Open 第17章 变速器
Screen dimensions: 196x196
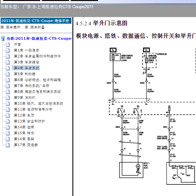click(26, 145)
